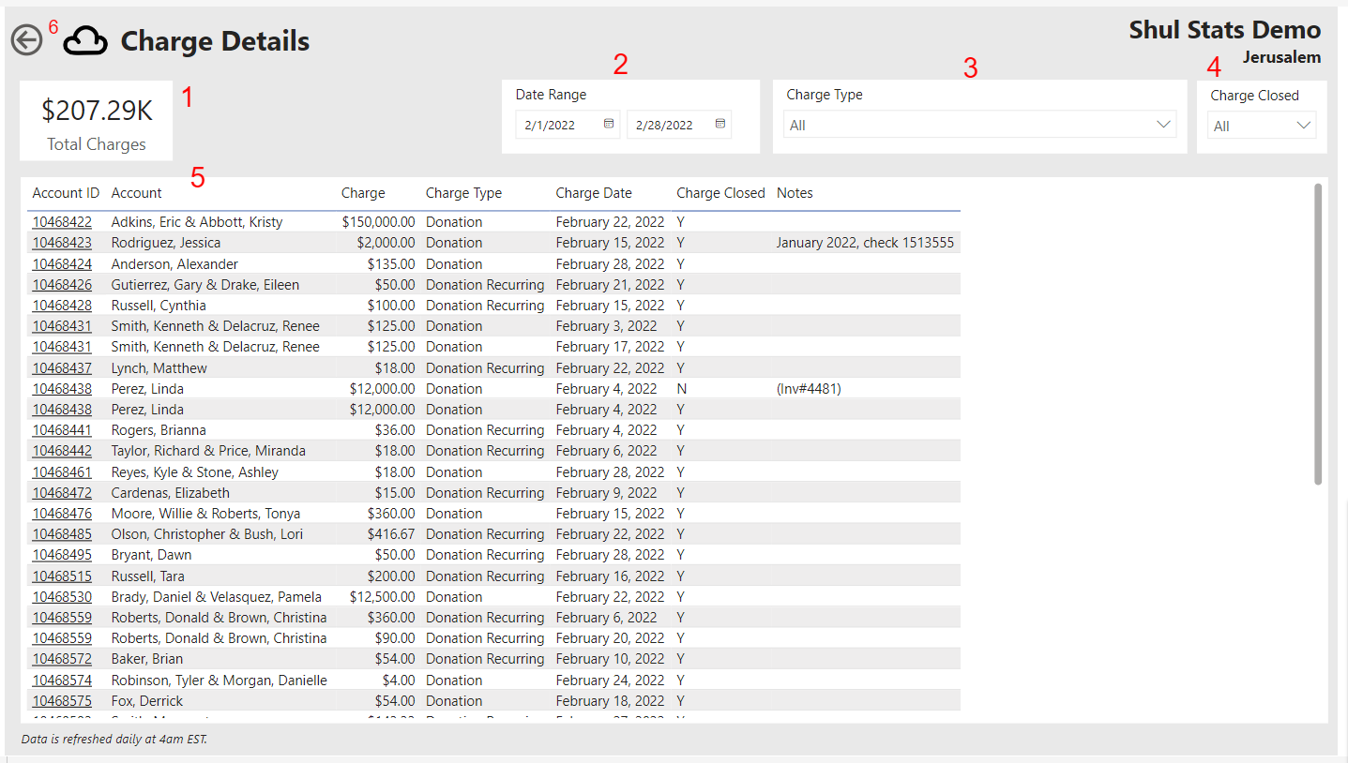The image size is (1348, 763).
Task: Open account 10468438 for Perez, Linda
Action: [x=62, y=388]
